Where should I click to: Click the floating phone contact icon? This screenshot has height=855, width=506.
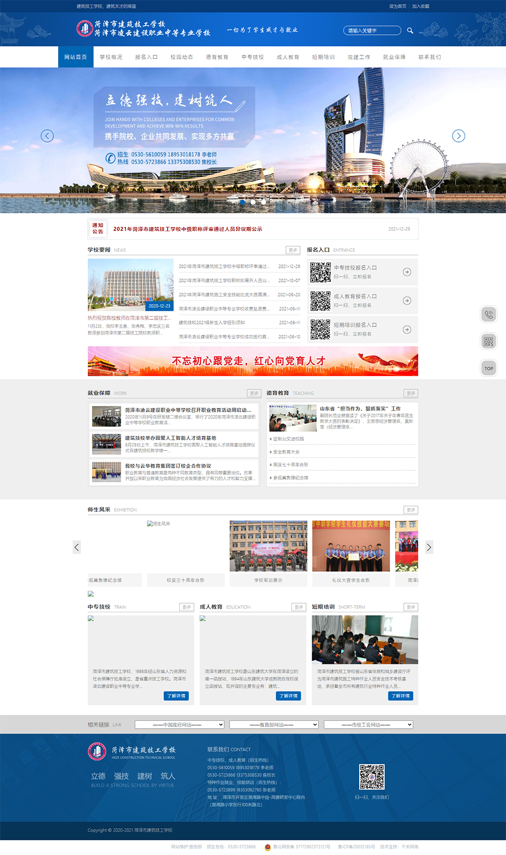[488, 314]
